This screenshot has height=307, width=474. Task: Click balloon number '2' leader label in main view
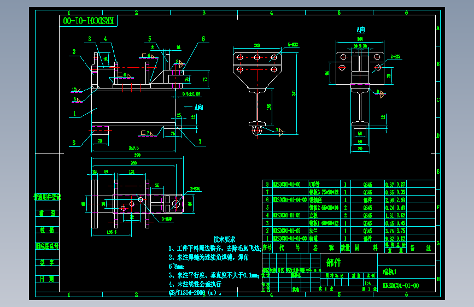74,52
